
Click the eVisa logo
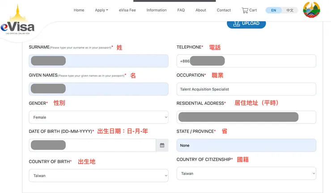pyautogui.click(x=17, y=20)
